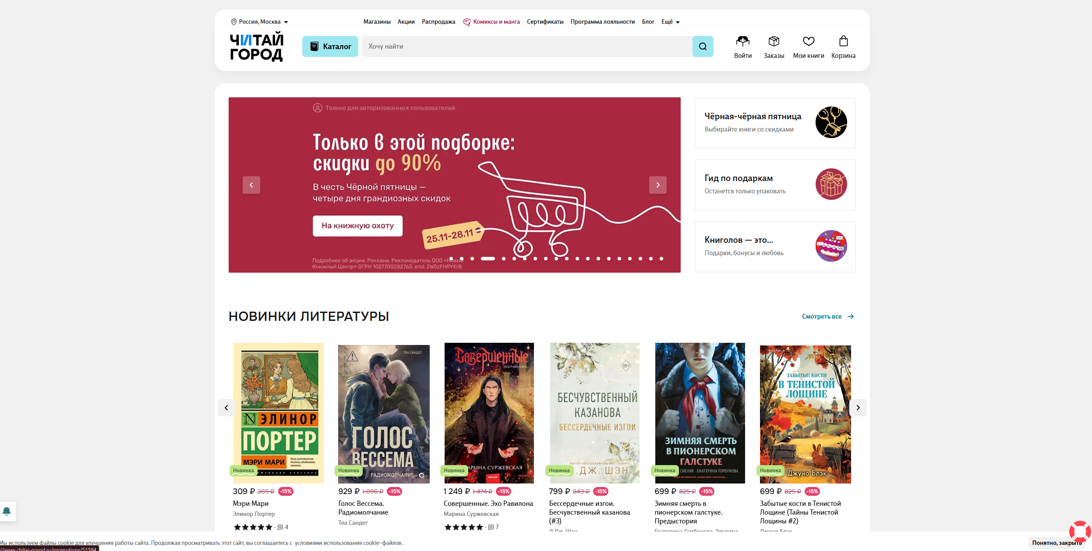The height and width of the screenshot is (551, 1092).
Task: Open the Распродажа menu item
Action: 438,22
